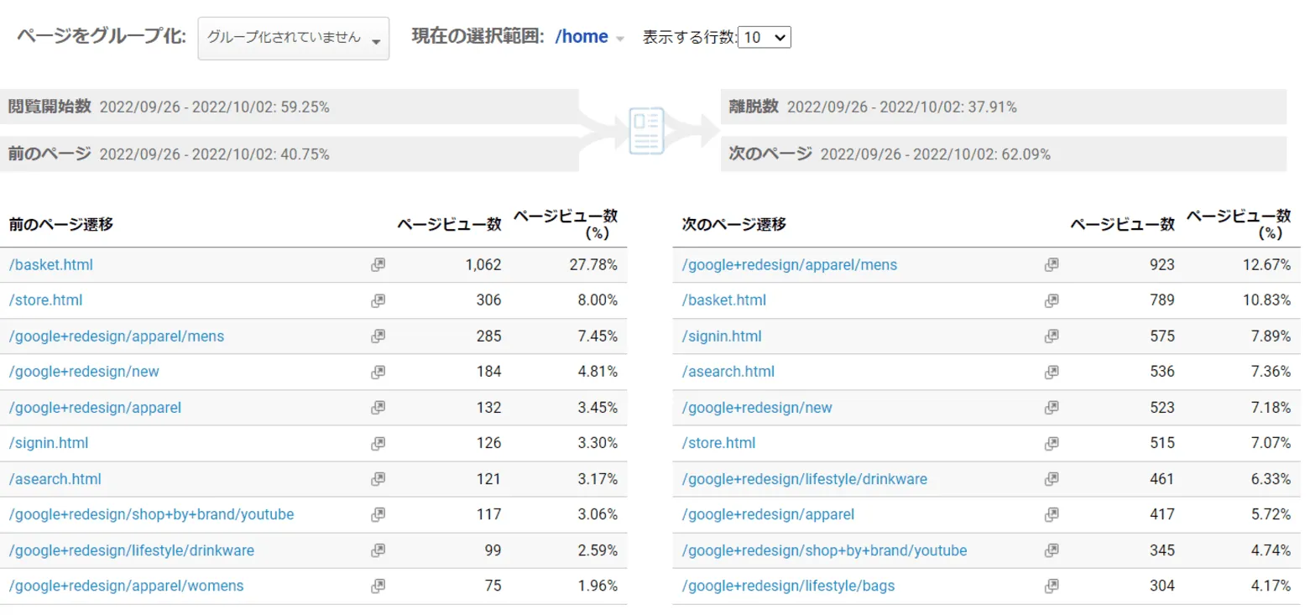
Task: Click external-link icon for next /google+redesign/apparel/mens
Action: click(1052, 264)
